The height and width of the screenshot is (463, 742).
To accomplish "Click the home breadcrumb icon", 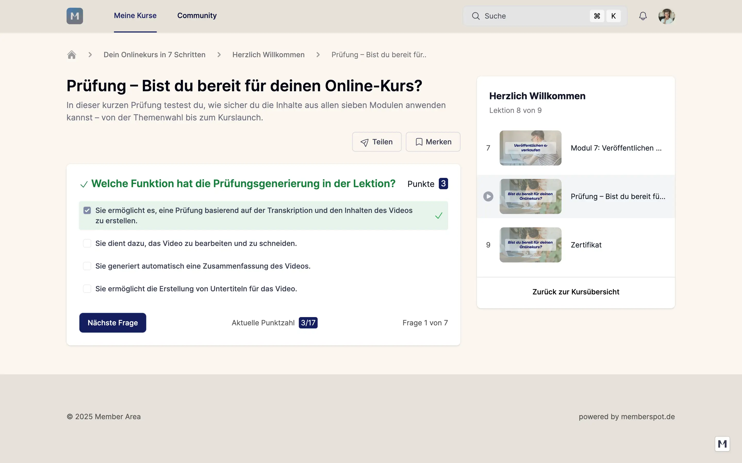I will pyautogui.click(x=71, y=55).
